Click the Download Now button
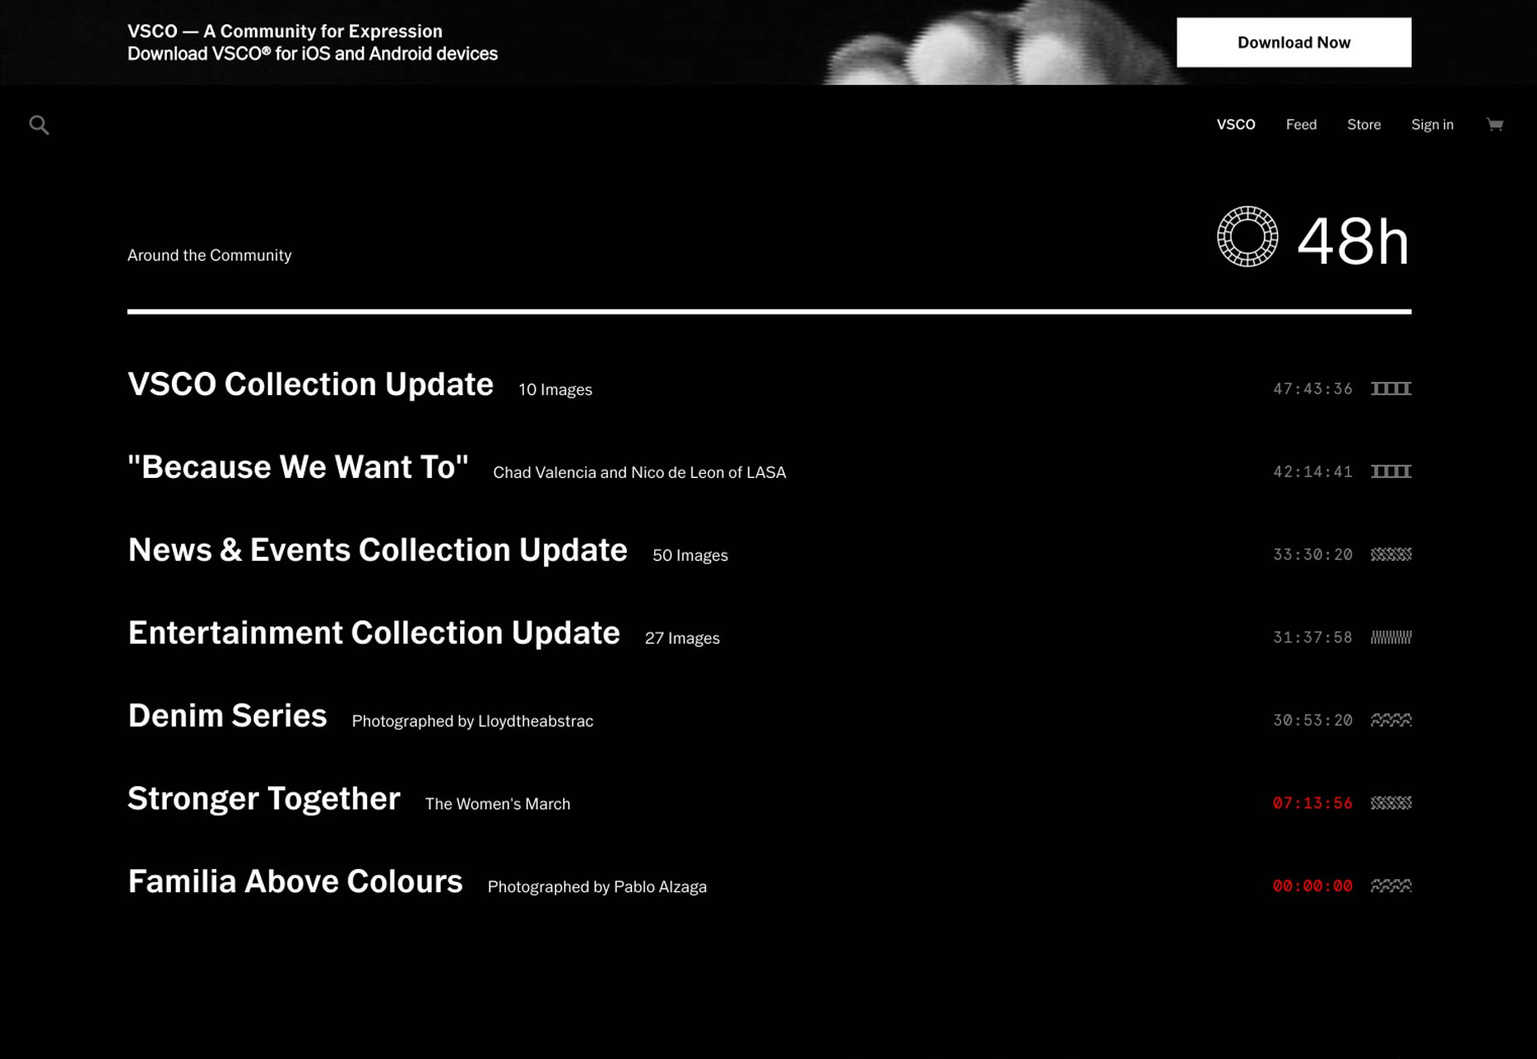Image resolution: width=1537 pixels, height=1059 pixels. [x=1294, y=42]
